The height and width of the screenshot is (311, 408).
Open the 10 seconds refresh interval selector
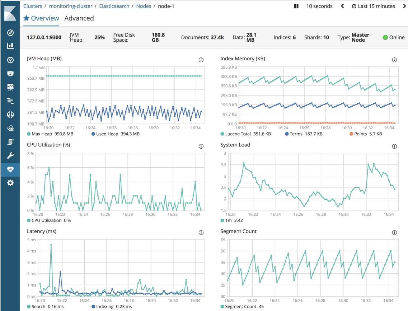pyautogui.click(x=319, y=6)
